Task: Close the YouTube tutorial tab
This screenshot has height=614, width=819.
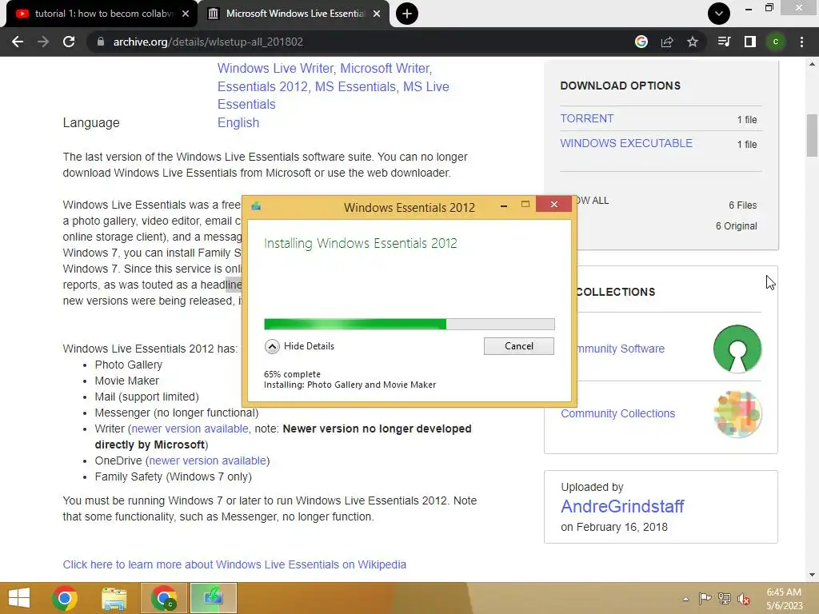Action: (186, 14)
